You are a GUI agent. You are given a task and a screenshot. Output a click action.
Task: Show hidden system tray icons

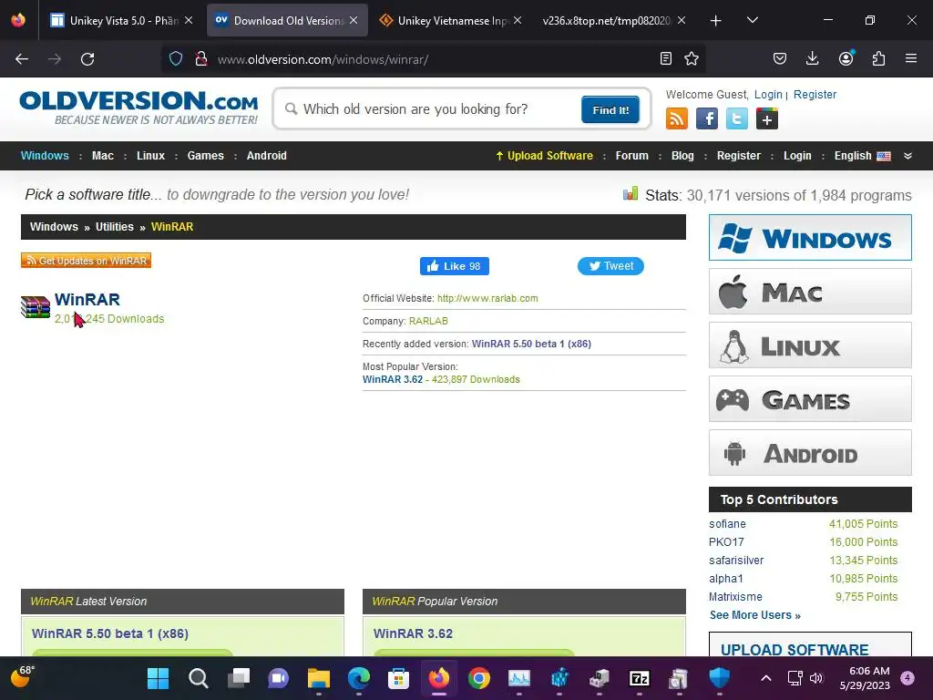pos(766,678)
